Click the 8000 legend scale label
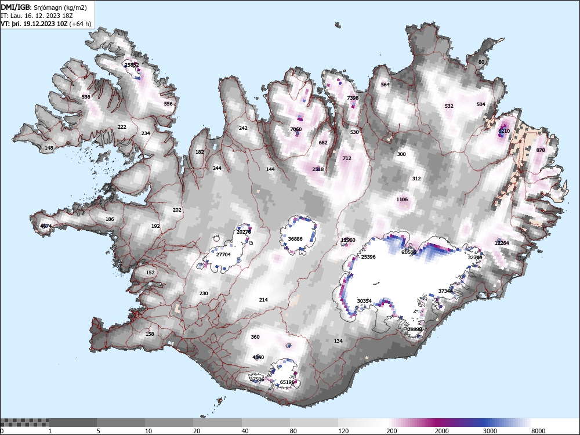Viewport: 580px width, 435px height. click(x=538, y=431)
